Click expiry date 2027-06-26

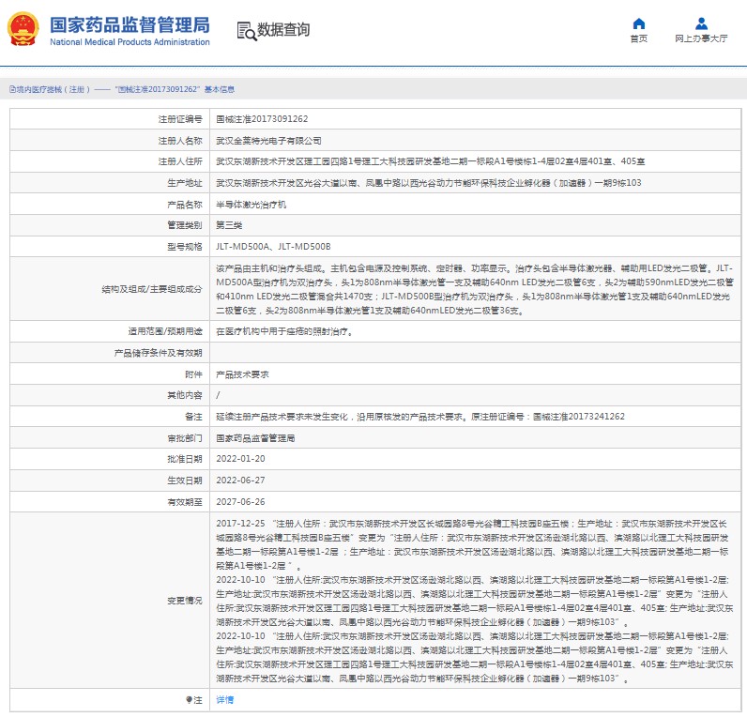tap(240, 502)
